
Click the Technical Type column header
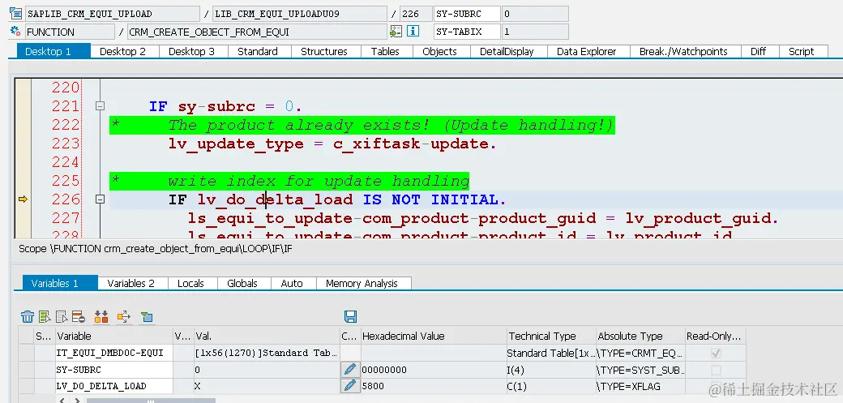tap(551, 337)
